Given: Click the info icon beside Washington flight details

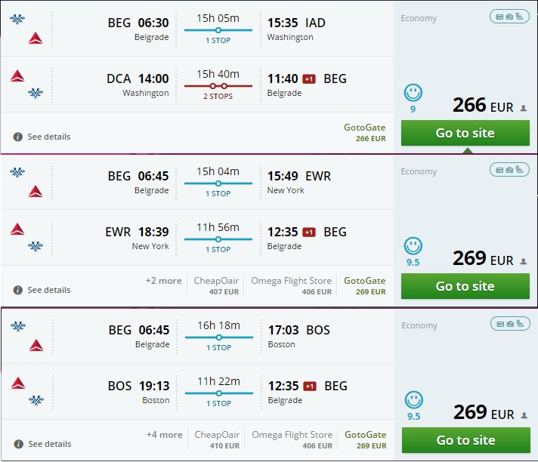Looking at the screenshot, I should pos(17,137).
